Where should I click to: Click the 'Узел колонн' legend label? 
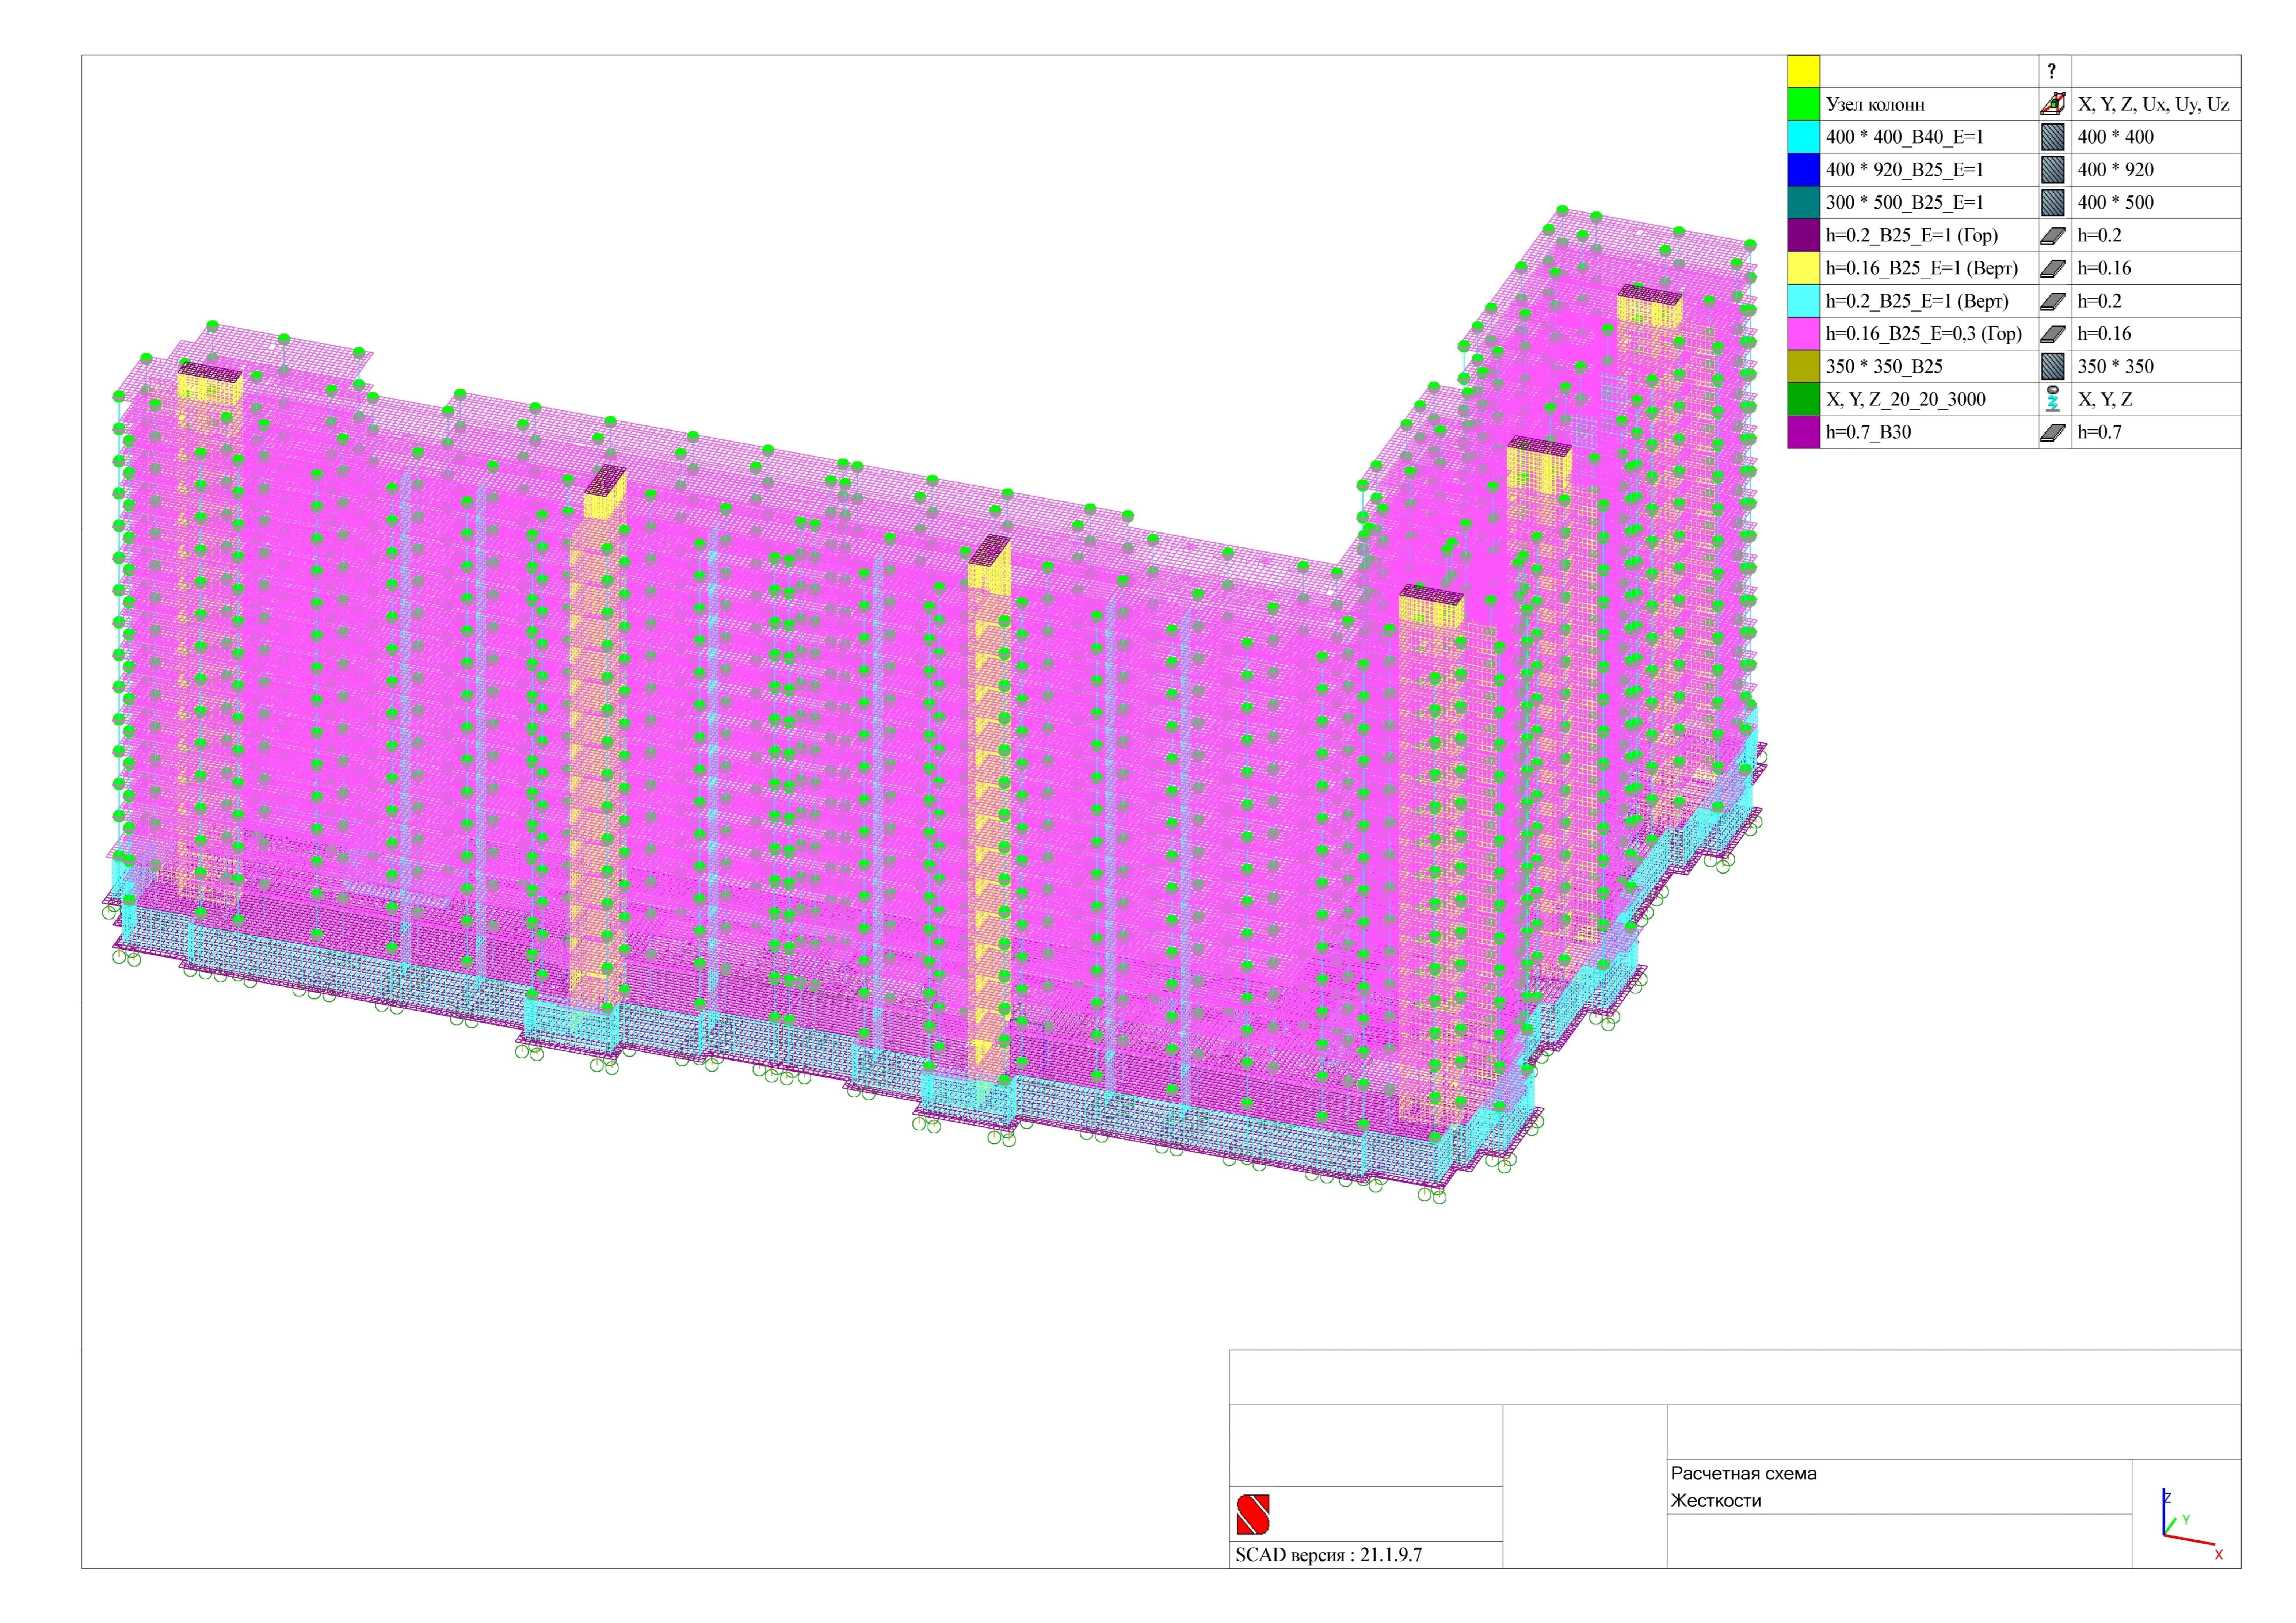(1875, 104)
